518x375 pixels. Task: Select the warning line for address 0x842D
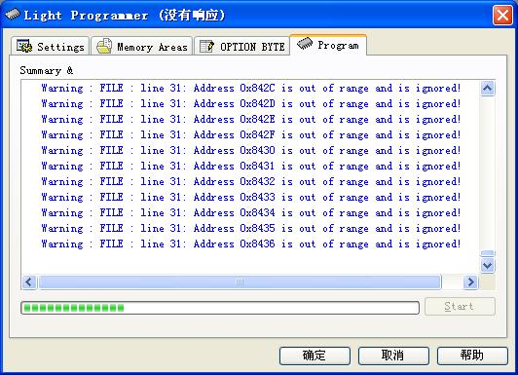pyautogui.click(x=251, y=104)
